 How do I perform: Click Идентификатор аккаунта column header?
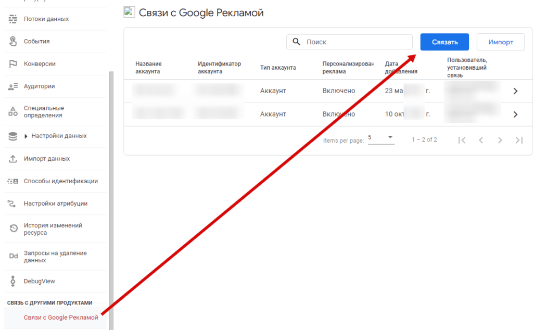219,68
